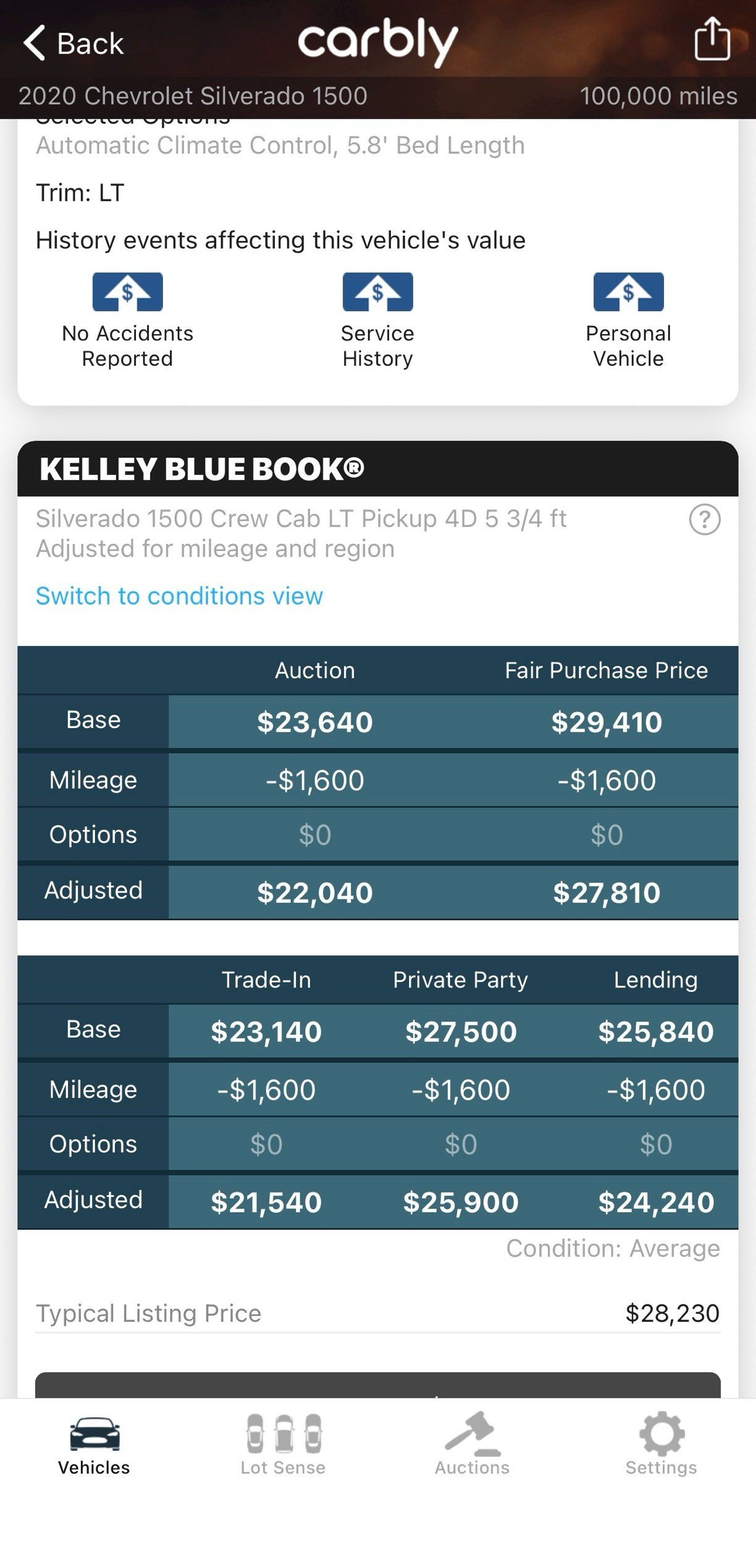Screen dimensions: 756x1544
Task: Select the adjusted Auction value $22,040
Action: pyautogui.click(x=315, y=892)
